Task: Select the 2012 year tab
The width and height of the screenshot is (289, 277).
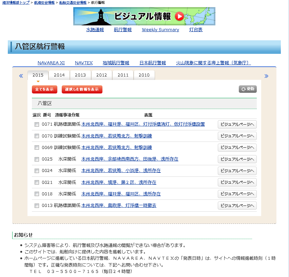Action: pos(101,75)
